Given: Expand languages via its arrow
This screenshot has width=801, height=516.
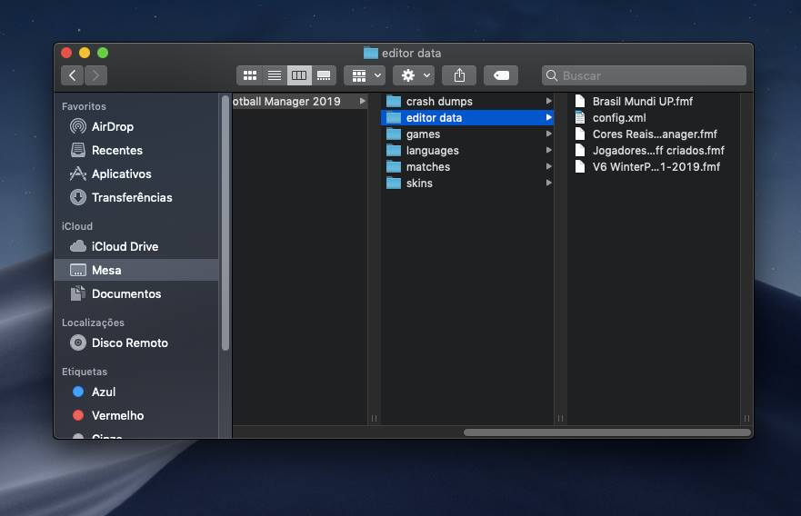Looking at the screenshot, I should click(548, 150).
